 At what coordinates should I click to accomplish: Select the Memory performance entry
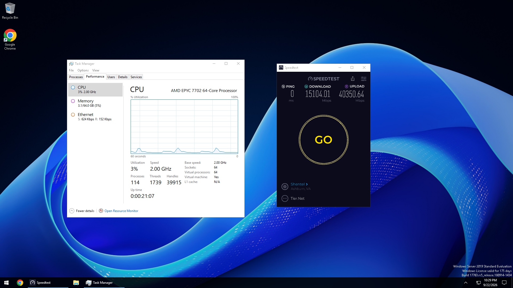(95, 103)
